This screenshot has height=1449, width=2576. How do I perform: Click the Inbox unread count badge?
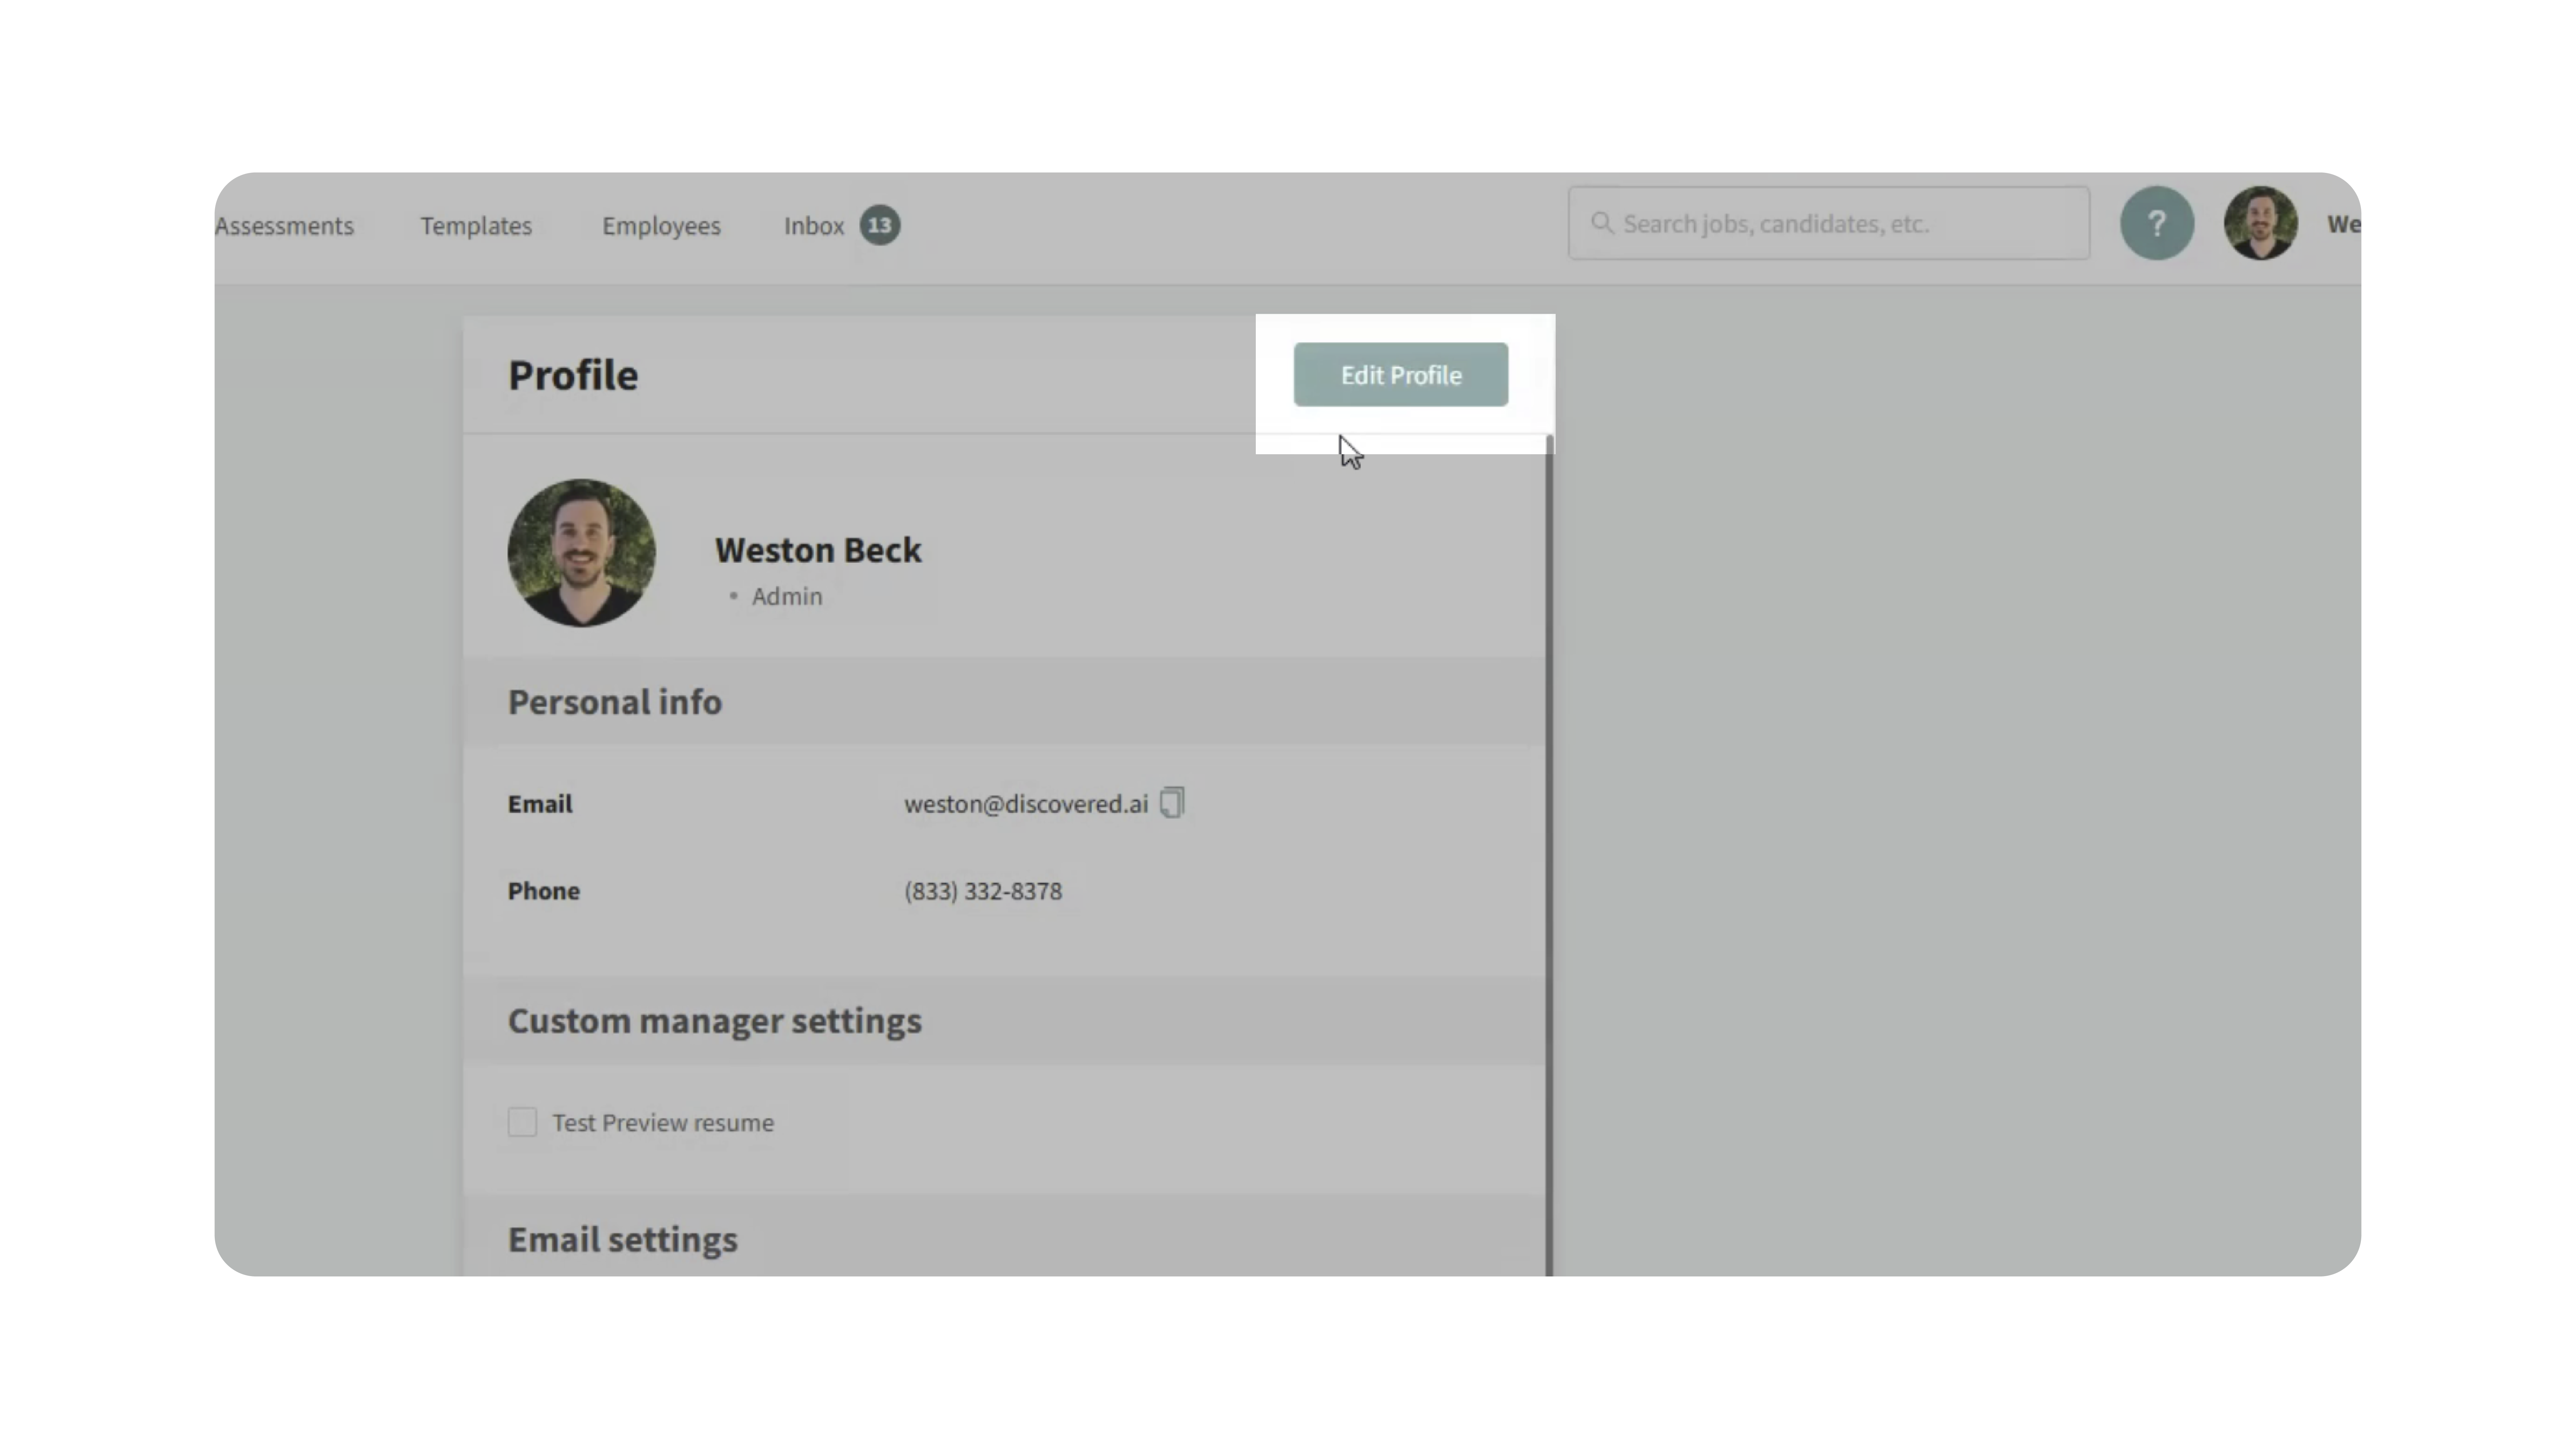pyautogui.click(x=880, y=225)
